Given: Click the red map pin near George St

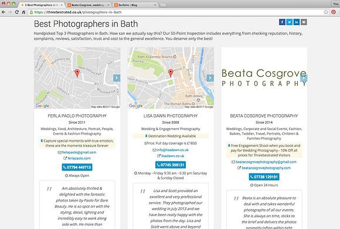Looking at the screenshot, I should [171, 73].
